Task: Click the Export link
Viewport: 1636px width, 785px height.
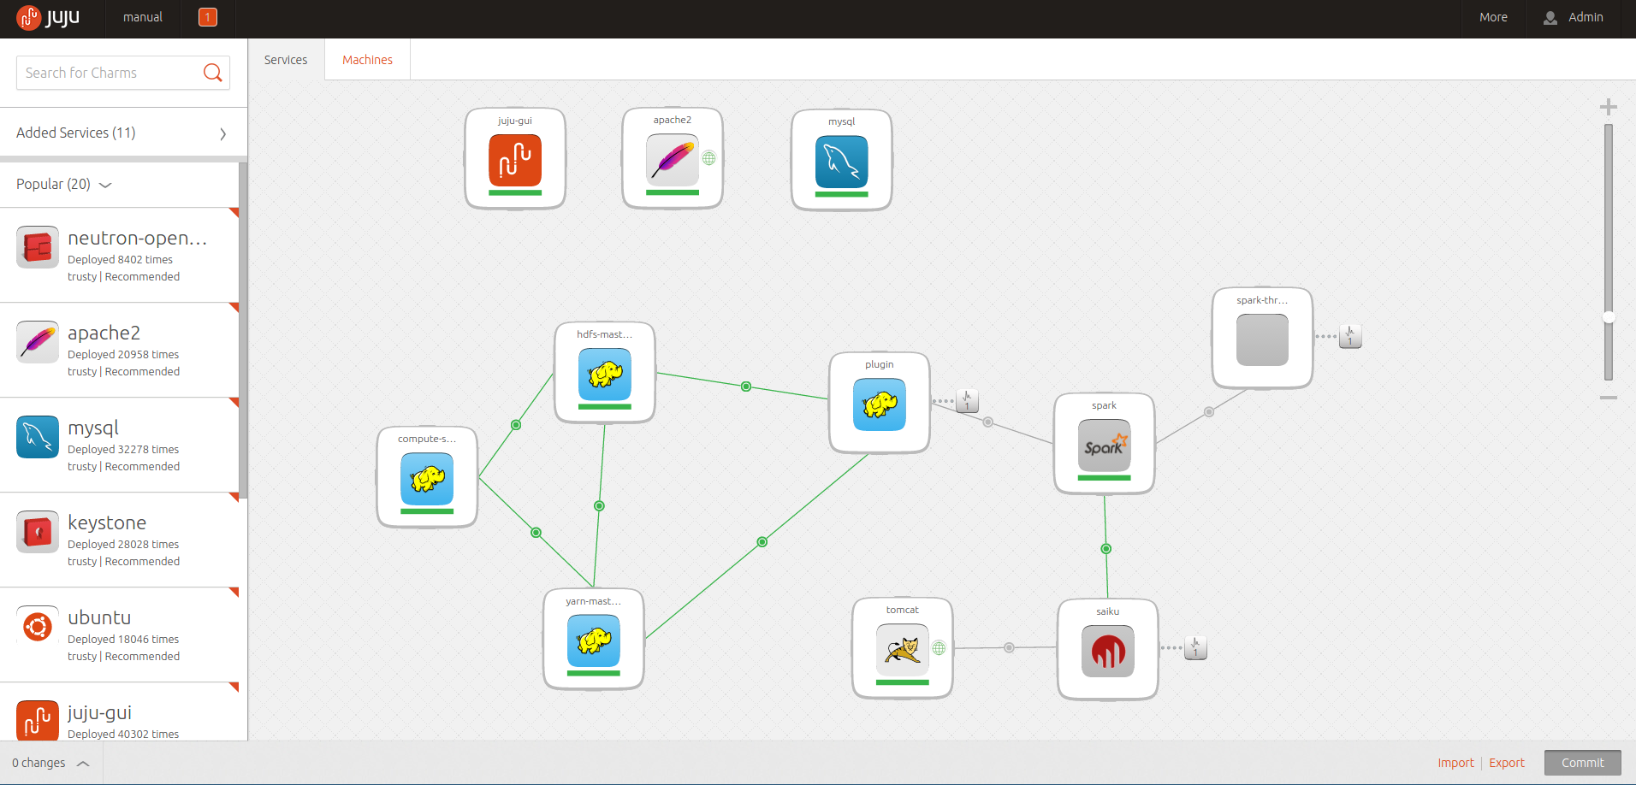Action: (1507, 763)
